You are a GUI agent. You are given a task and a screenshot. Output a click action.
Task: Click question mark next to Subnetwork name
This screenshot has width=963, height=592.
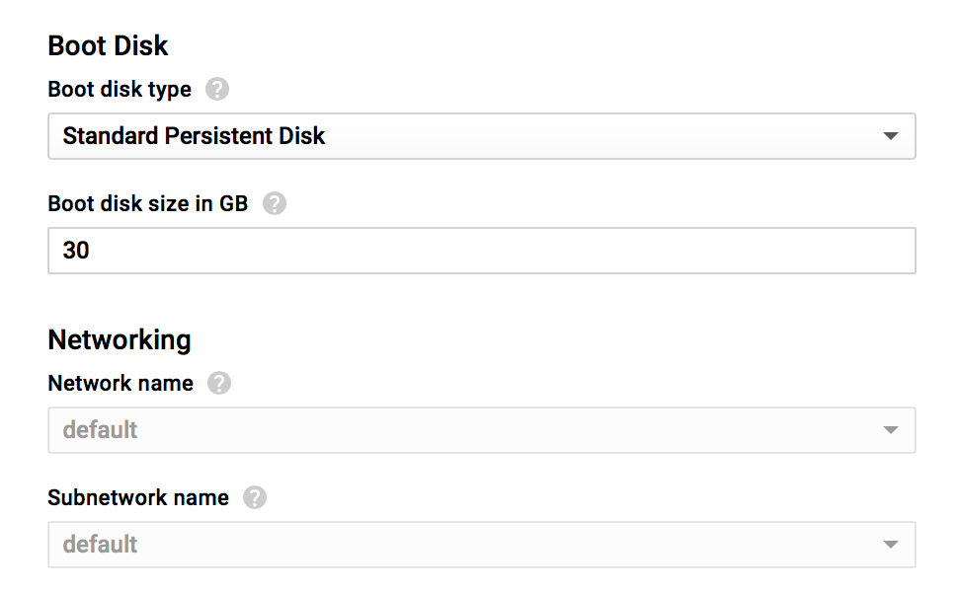click(x=255, y=497)
